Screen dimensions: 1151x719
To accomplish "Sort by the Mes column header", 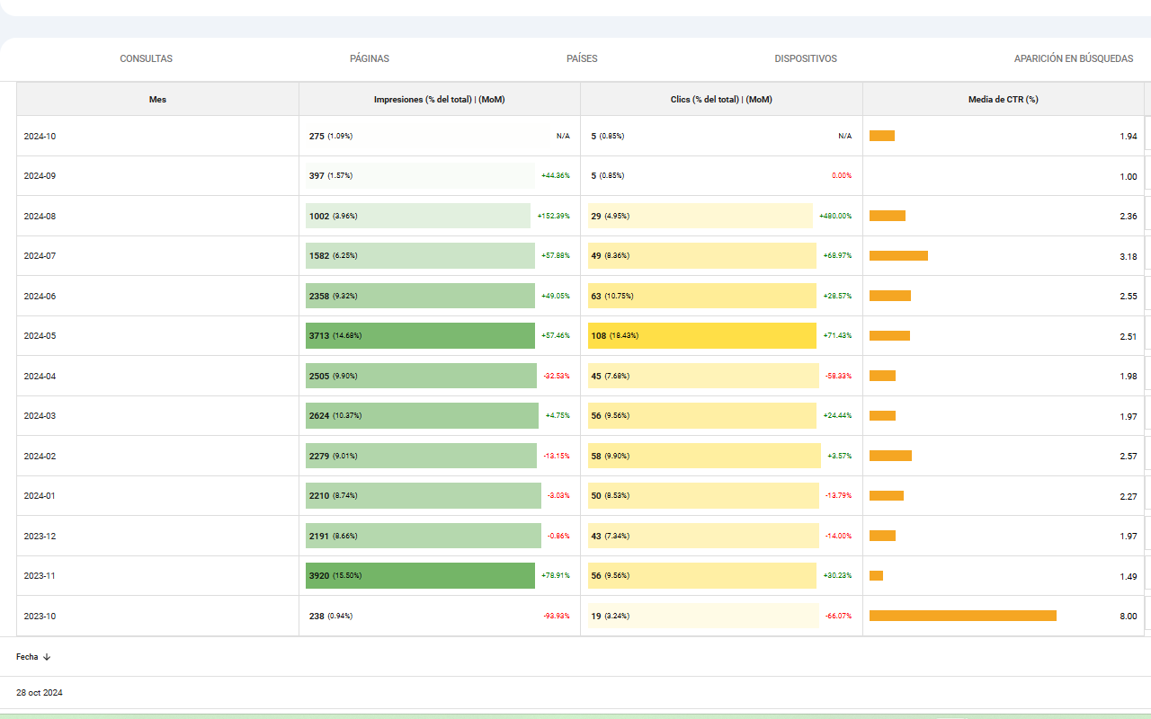I will 157,100.
